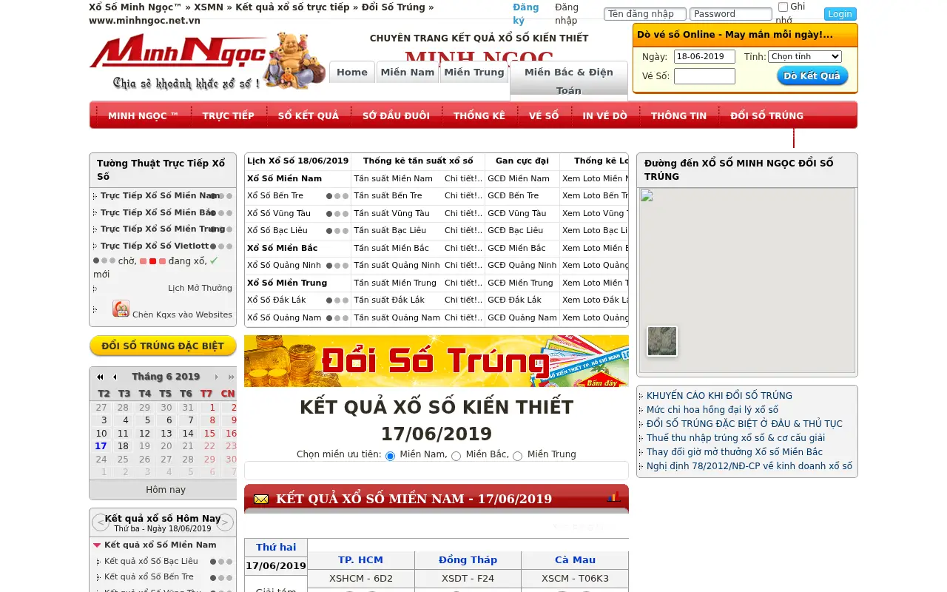This screenshot has width=947, height=592.
Task: Click the ĐỔI SỐ TRÚNG ĐẶC BIỆT button
Action: 163,346
